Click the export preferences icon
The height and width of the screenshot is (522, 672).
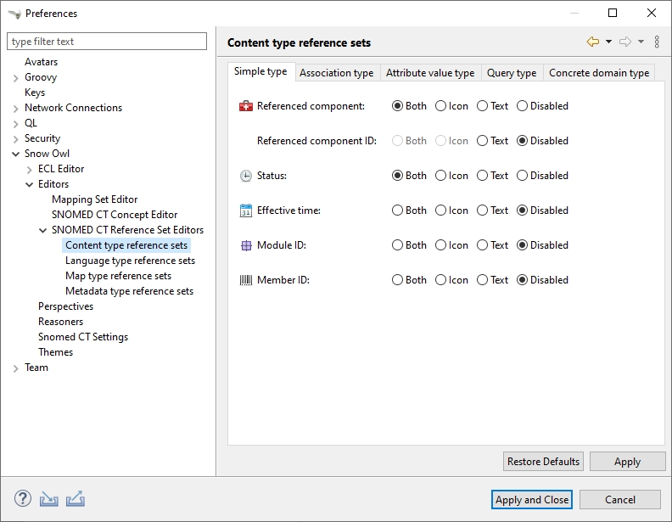tap(75, 499)
